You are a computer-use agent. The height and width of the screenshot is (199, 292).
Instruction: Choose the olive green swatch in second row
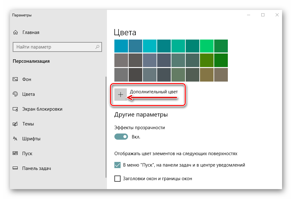tap(207, 60)
